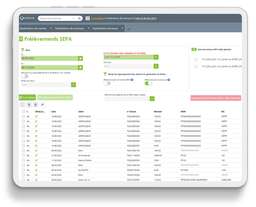The width and height of the screenshot is (256, 207).
Task: Toggle Effectué par la banque switch
Action: point(148,83)
